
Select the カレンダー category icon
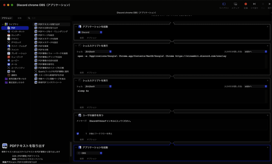coord(9,35)
